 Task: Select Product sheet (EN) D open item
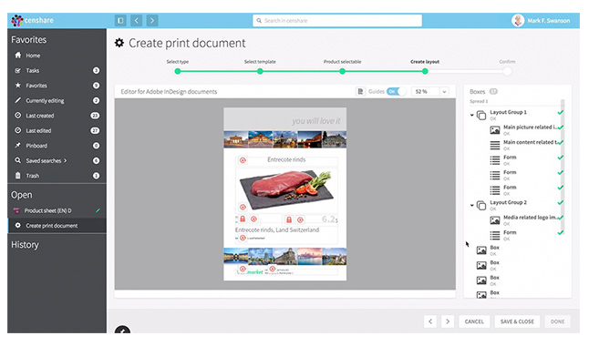(x=47, y=210)
